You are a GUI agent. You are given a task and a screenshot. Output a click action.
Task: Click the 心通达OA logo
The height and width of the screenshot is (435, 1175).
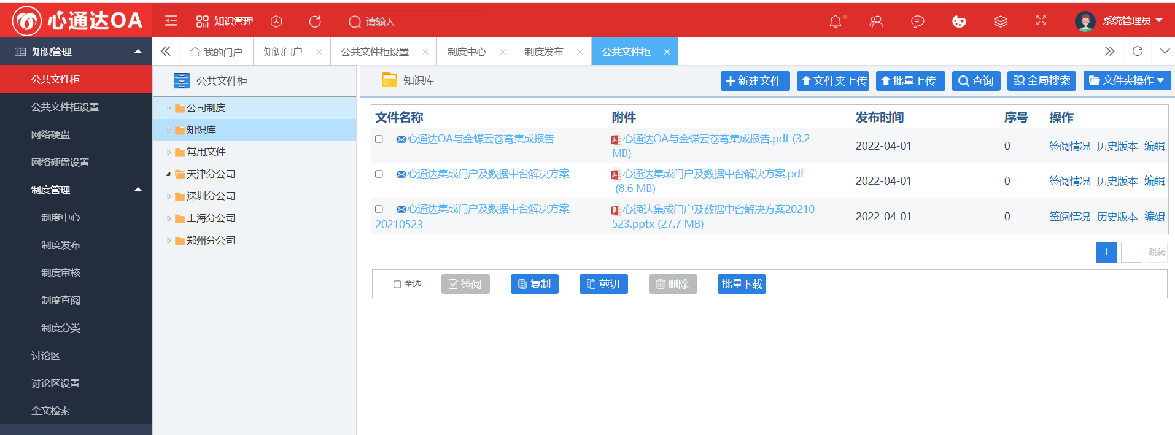coord(77,21)
